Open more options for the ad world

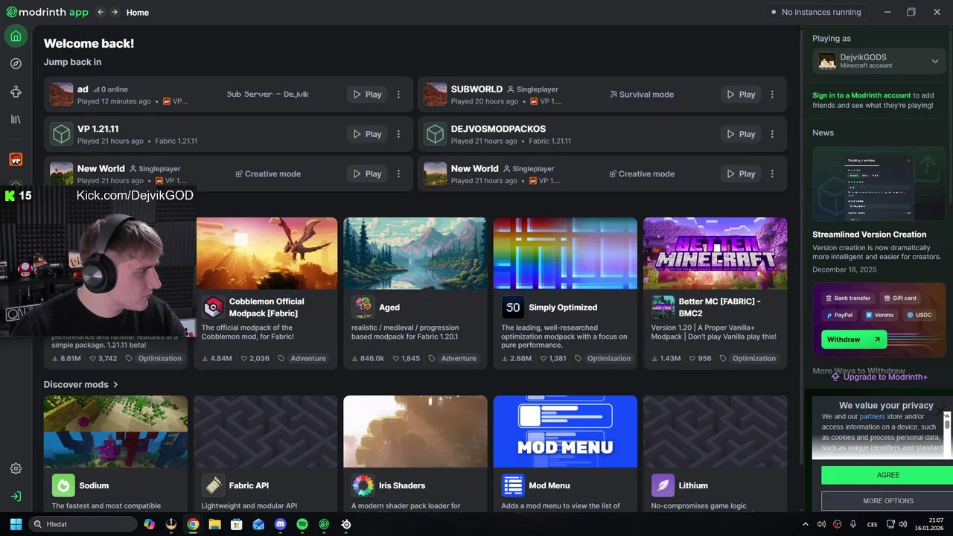point(398,95)
